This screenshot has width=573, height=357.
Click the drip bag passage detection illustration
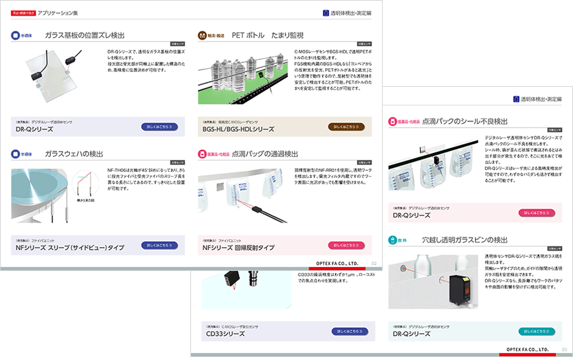[x=242, y=196]
